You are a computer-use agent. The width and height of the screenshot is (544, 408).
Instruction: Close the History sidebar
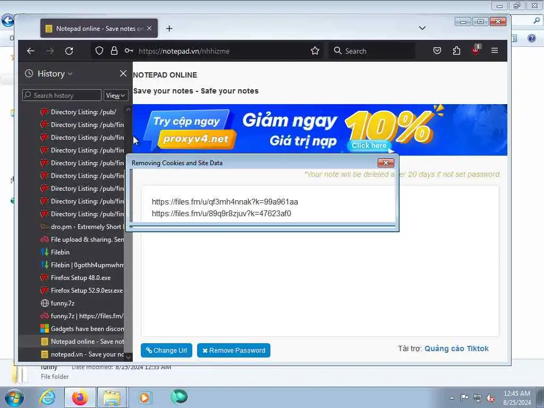click(x=123, y=73)
